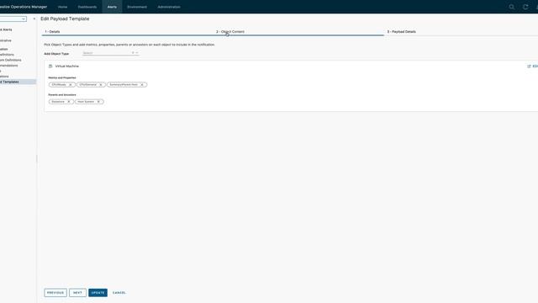Click the Metrics and Properties label

pyautogui.click(x=62, y=78)
